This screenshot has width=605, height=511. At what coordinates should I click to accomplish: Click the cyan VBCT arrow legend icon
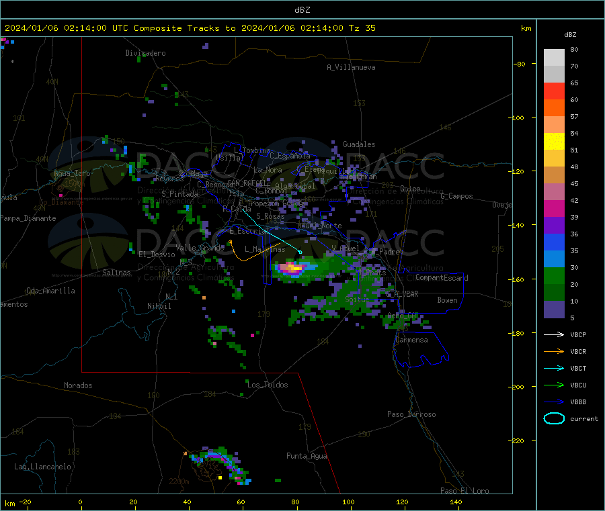(554, 369)
